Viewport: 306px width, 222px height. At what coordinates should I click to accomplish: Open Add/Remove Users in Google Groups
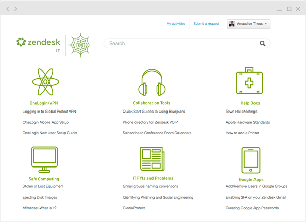click(256, 186)
